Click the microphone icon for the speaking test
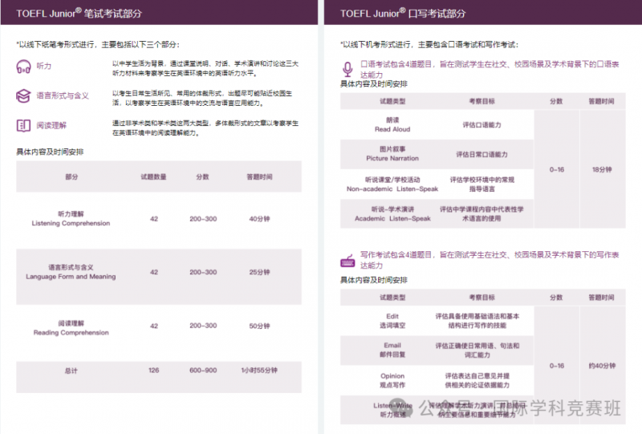The height and width of the screenshot is (434, 642). pyautogui.click(x=347, y=69)
